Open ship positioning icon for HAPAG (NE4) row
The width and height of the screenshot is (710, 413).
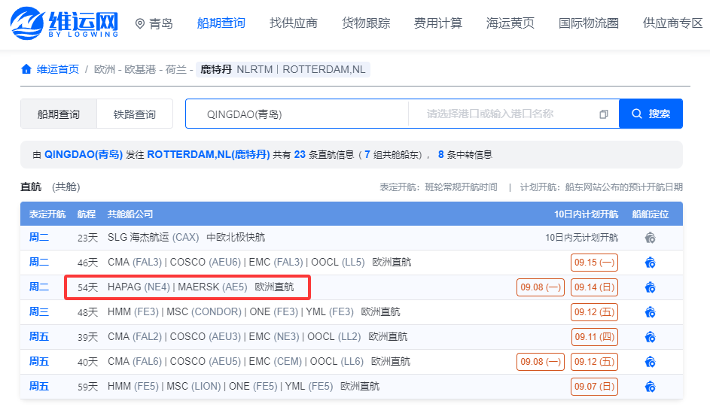(651, 287)
